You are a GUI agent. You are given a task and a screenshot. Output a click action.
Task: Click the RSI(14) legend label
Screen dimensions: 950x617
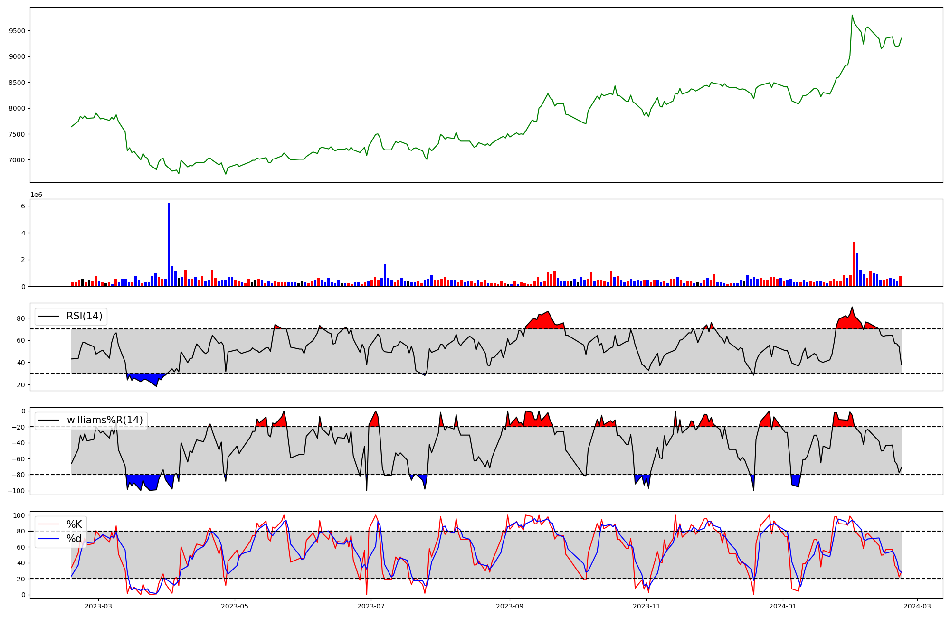(84, 316)
